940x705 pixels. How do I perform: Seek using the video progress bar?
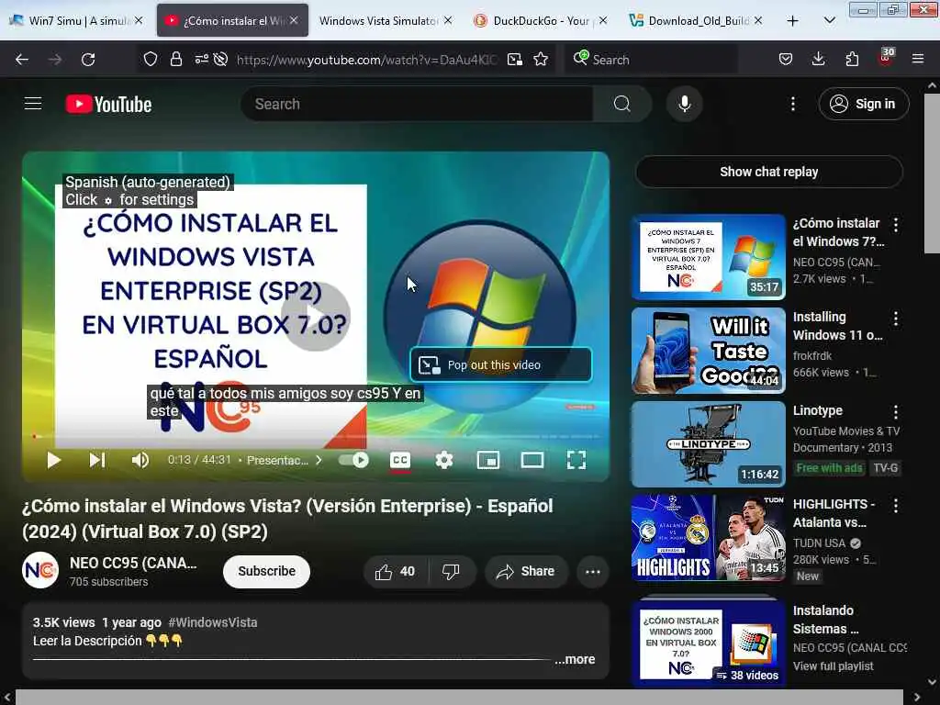tap(316, 436)
